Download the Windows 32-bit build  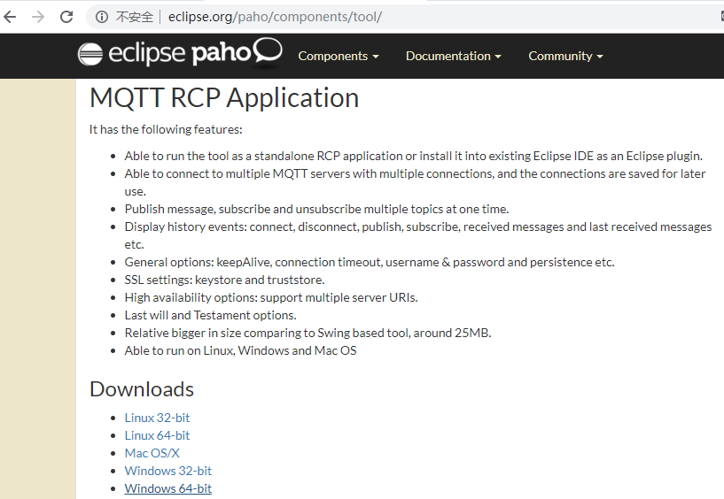(x=168, y=471)
